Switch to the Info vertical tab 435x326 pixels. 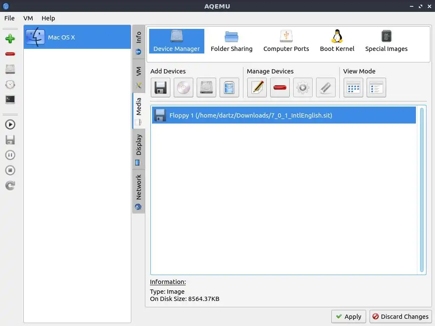tap(138, 42)
